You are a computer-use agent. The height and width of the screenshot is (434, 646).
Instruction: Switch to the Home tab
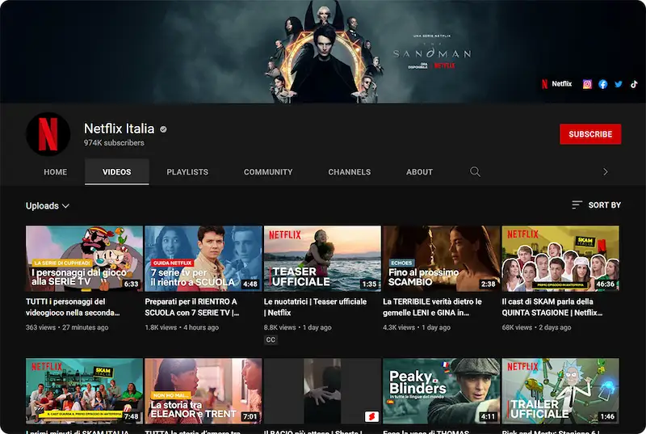tap(55, 172)
